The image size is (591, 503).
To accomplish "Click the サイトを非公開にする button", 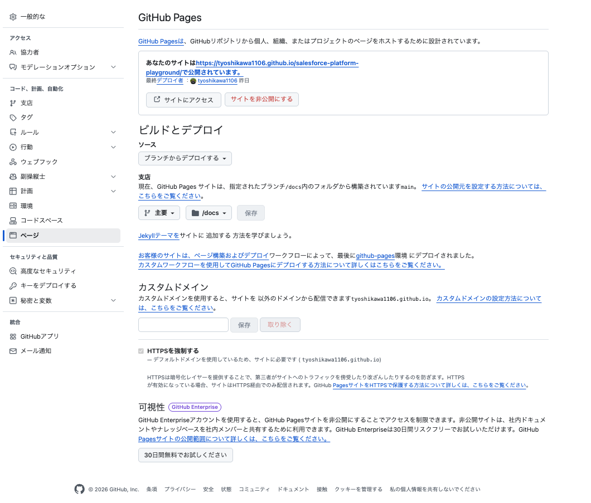I will click(x=261, y=99).
